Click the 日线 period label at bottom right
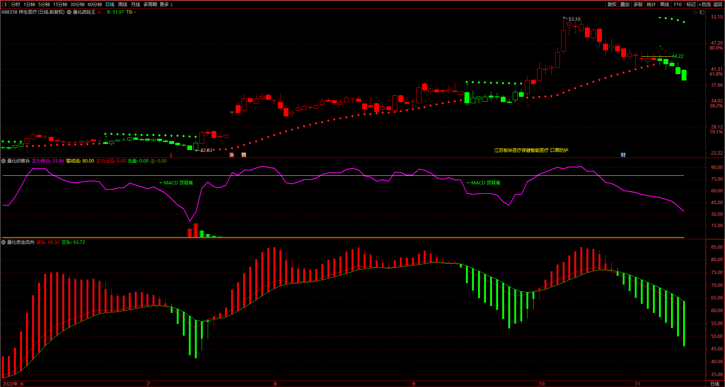This screenshot has width=725, height=387. pos(715,384)
